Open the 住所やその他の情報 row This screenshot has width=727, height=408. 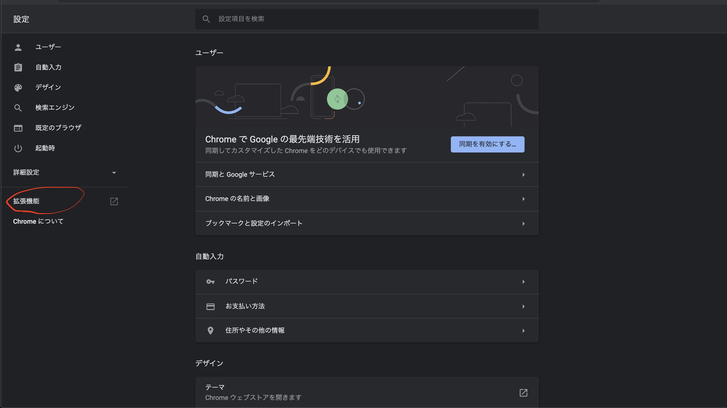point(367,331)
